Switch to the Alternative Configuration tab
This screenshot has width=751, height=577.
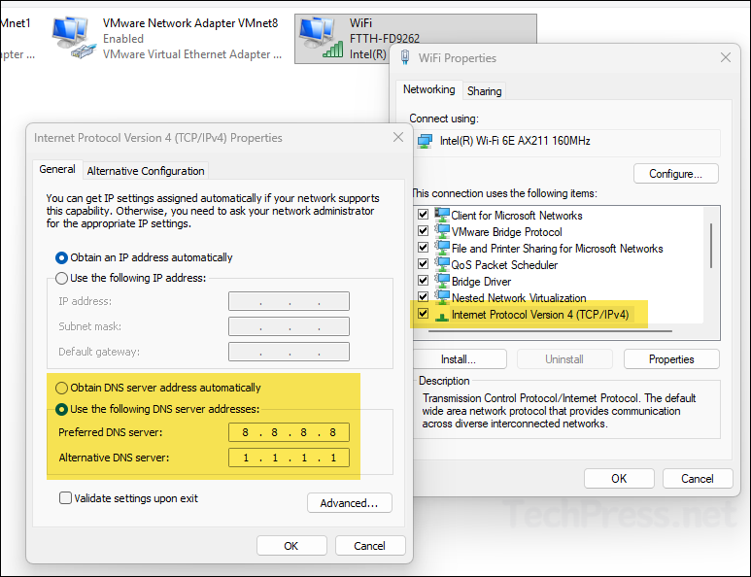[146, 171]
